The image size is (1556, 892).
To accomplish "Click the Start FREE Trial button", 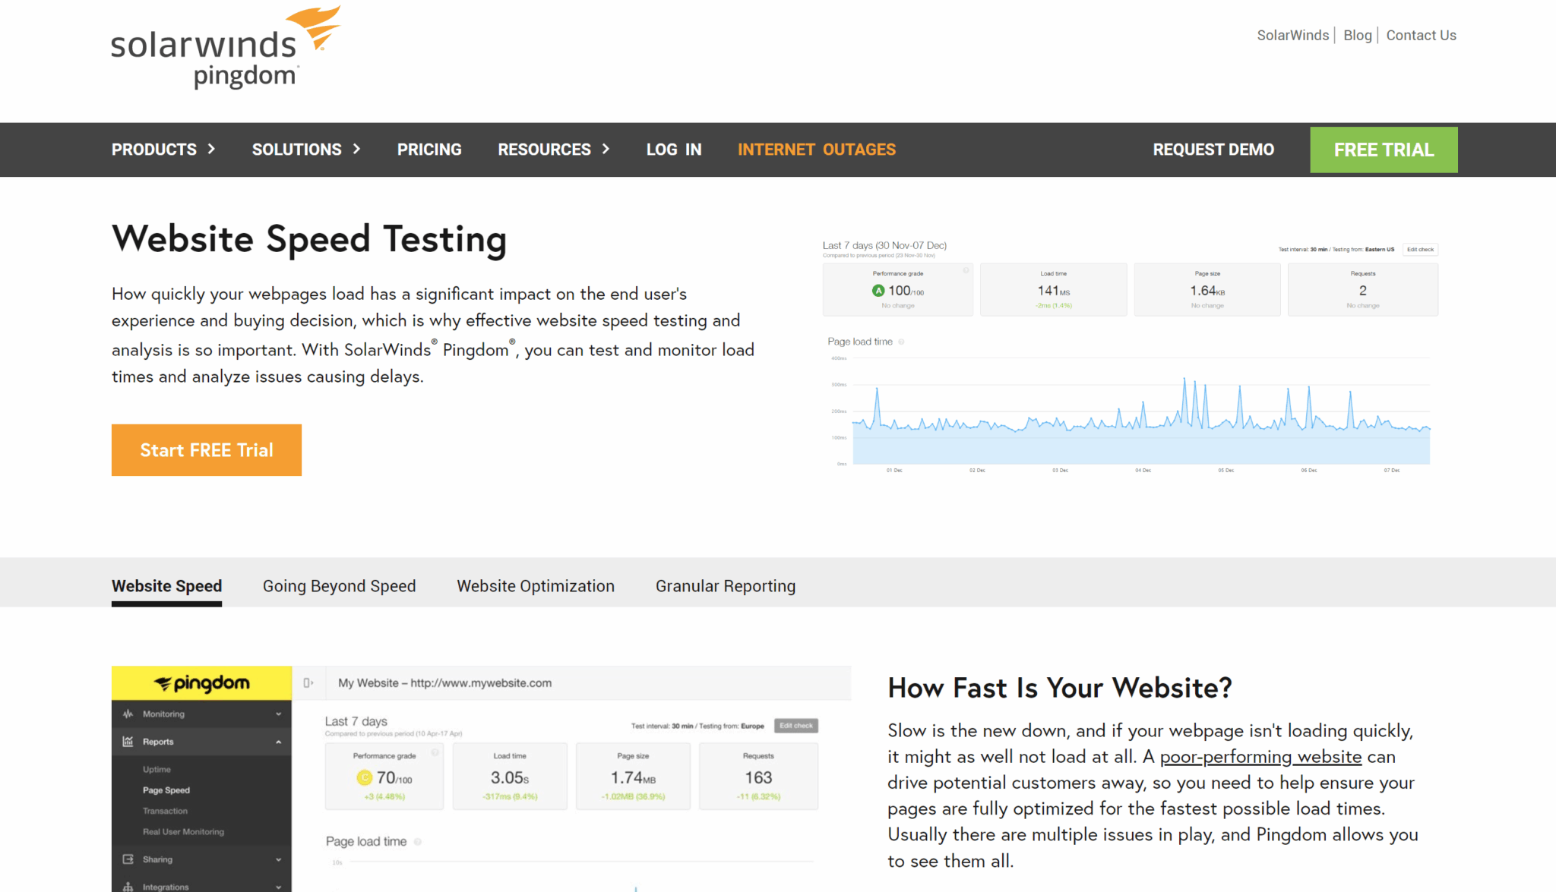I will (x=207, y=450).
